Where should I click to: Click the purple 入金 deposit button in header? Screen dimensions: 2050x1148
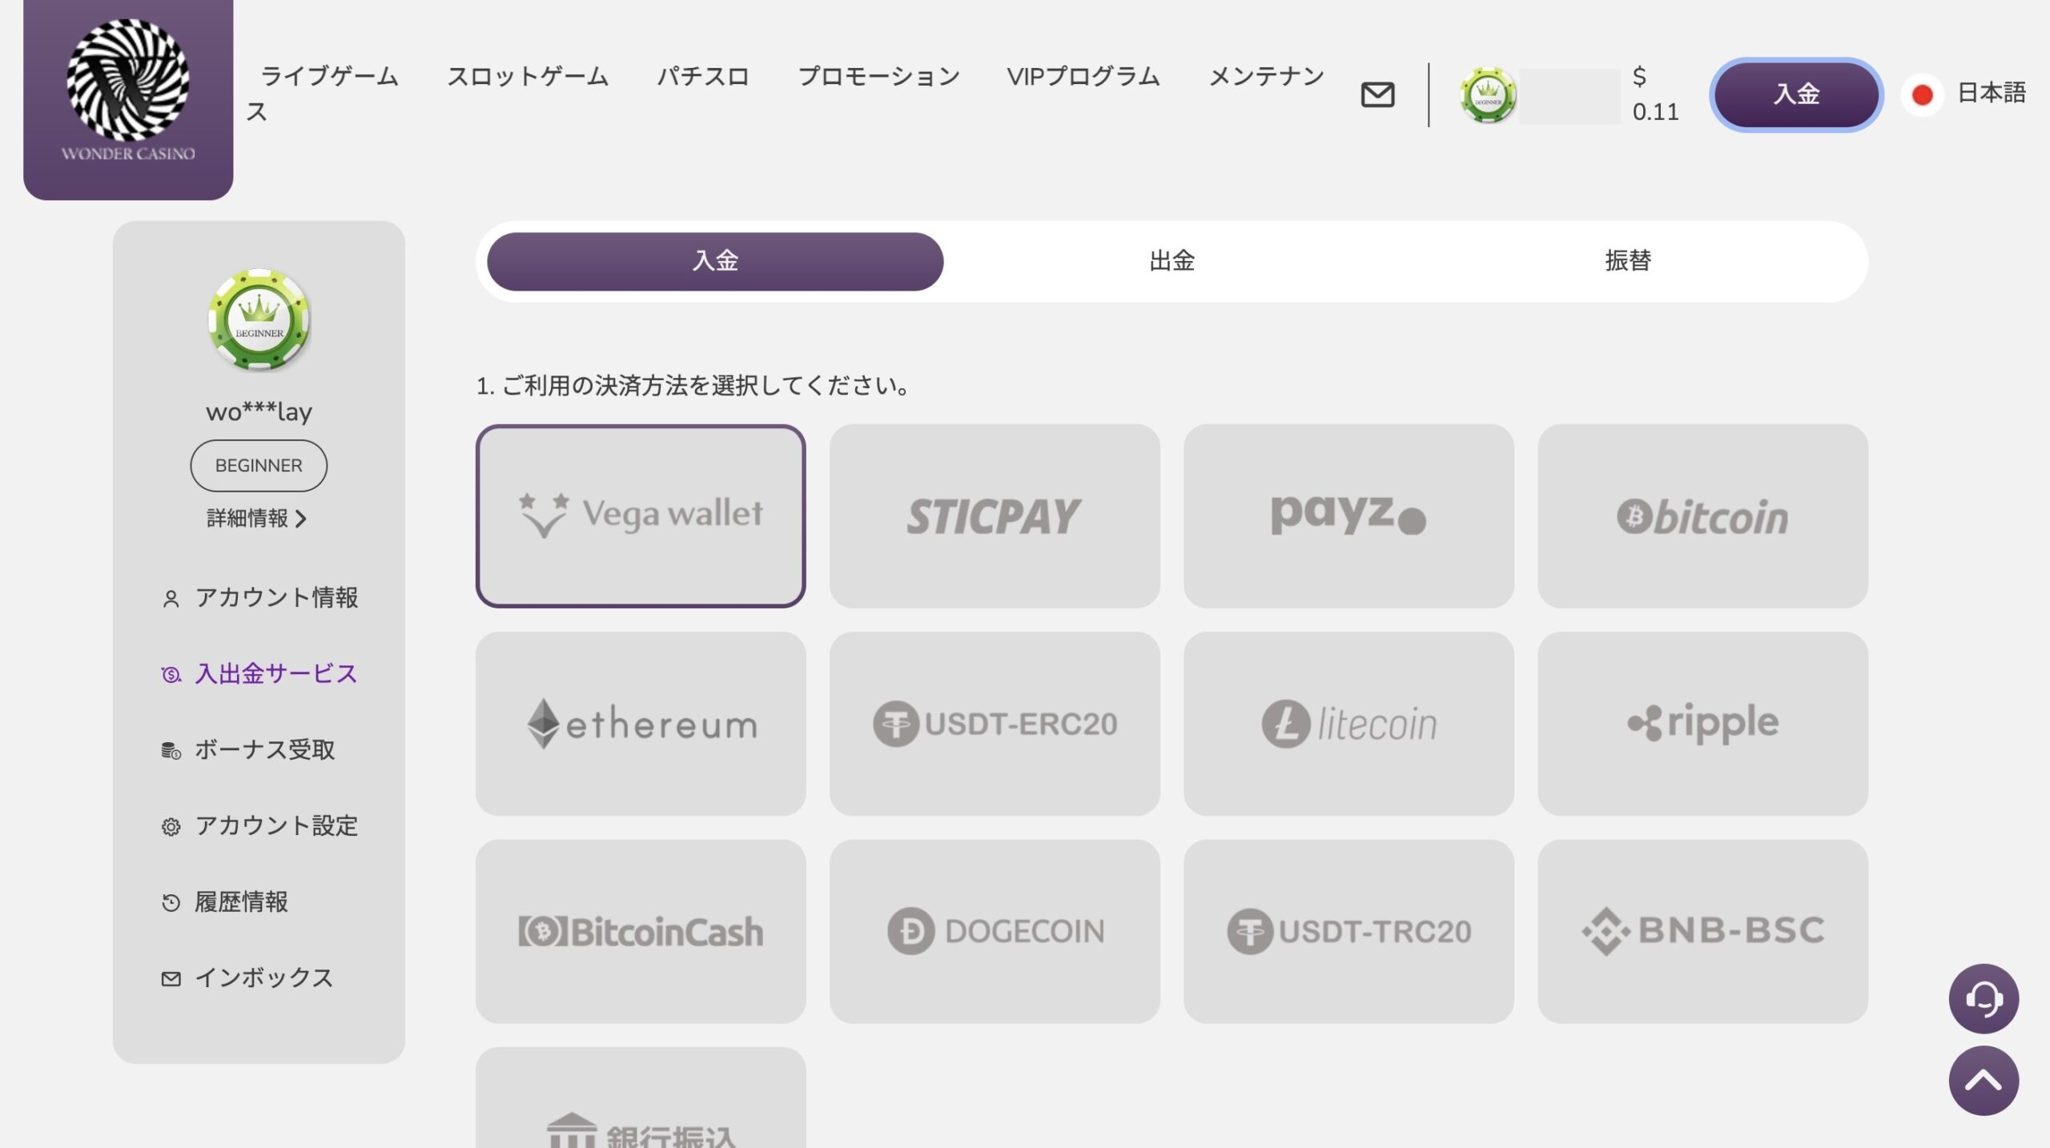(1796, 94)
